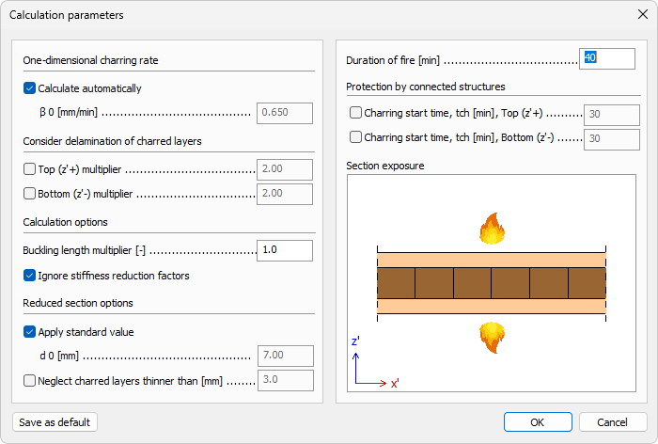
Task: Check Charring start time Bottom (z'-)
Action: pyautogui.click(x=355, y=137)
